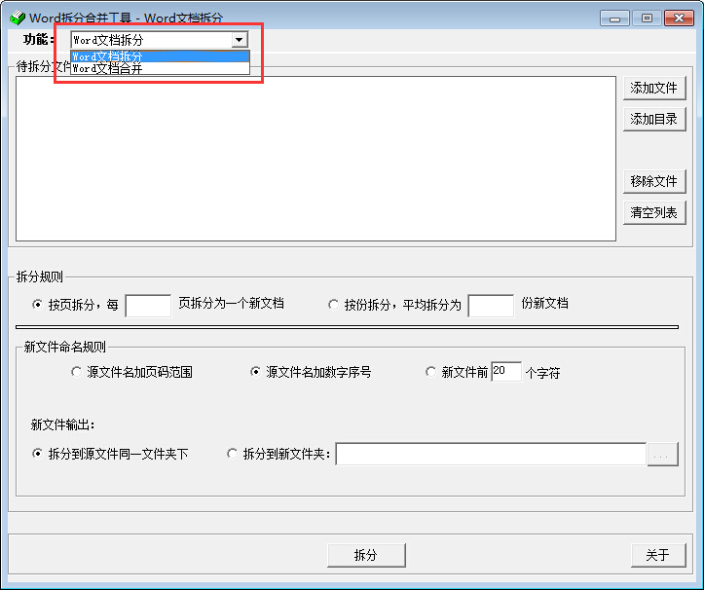Image resolution: width=704 pixels, height=590 pixels.
Task: Click the app icon in the title bar
Action: 18,18
